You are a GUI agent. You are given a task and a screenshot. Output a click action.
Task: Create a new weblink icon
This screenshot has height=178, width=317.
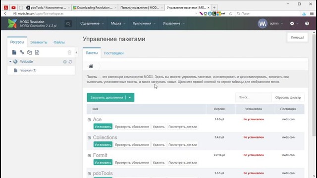point(22,52)
